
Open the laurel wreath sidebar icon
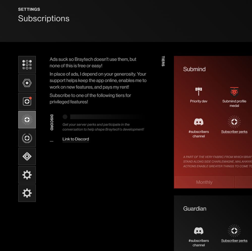pos(27,138)
